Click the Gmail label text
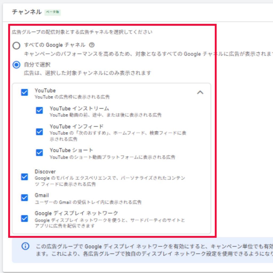Image resolution: width=273 pixels, height=273 pixels. coord(42,195)
